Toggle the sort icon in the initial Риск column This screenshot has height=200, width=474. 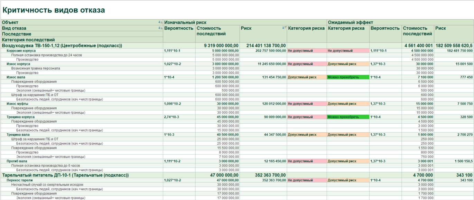coord(284,28)
